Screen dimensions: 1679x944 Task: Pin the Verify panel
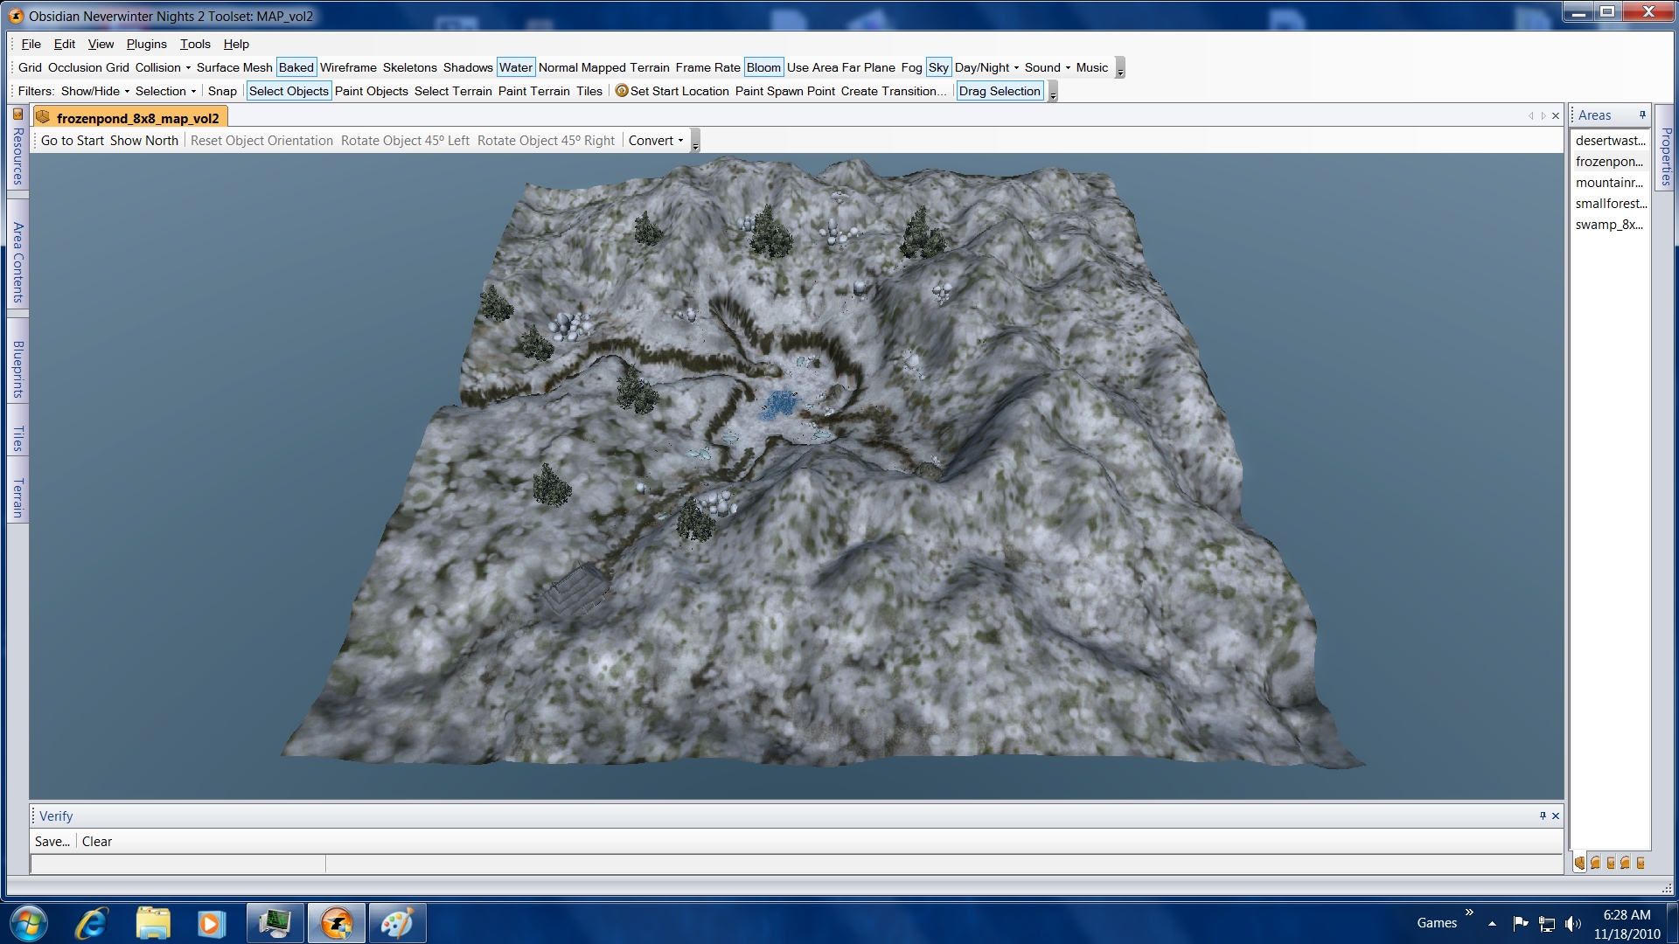(x=1543, y=816)
